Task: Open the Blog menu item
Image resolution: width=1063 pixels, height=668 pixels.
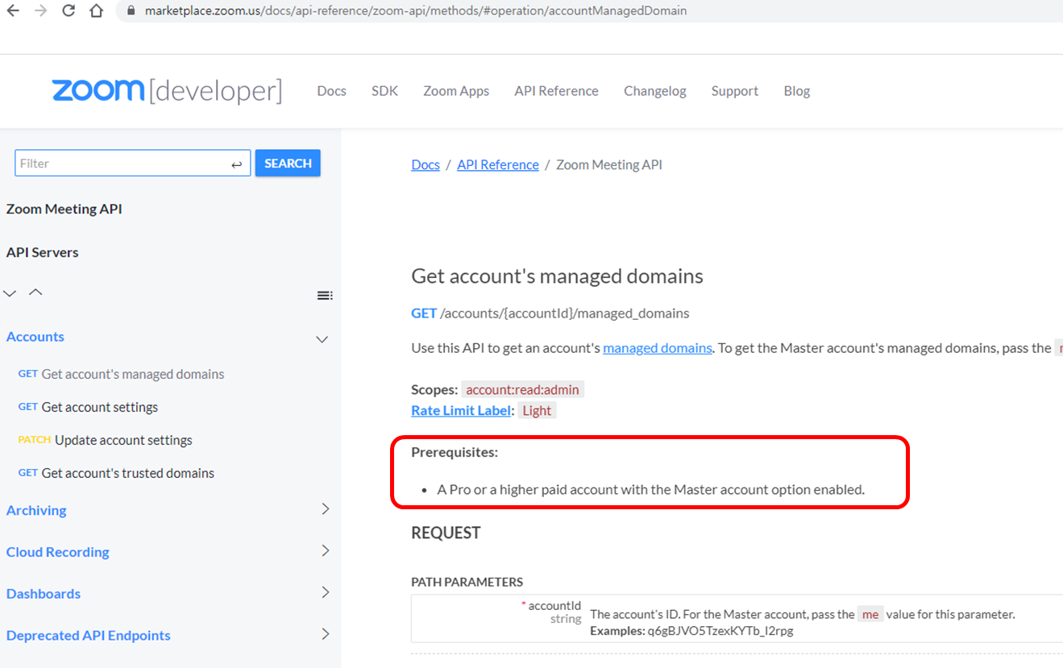Action: [x=796, y=91]
